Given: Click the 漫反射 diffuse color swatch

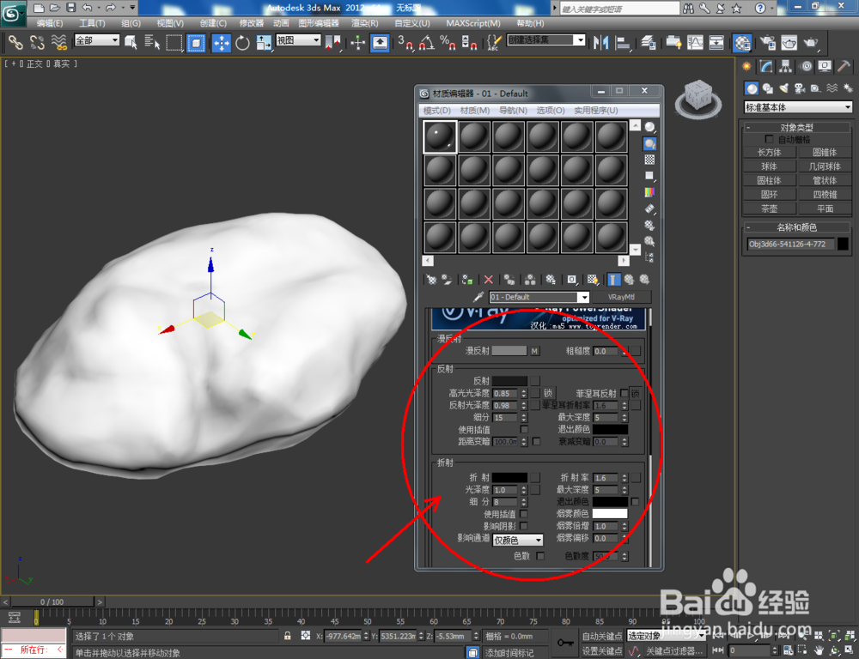Looking at the screenshot, I should coord(509,351).
